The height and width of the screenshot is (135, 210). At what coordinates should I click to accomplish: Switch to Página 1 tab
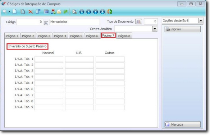click(12, 36)
